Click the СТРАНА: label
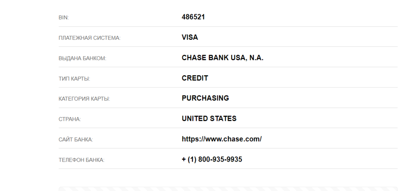 coord(69,119)
